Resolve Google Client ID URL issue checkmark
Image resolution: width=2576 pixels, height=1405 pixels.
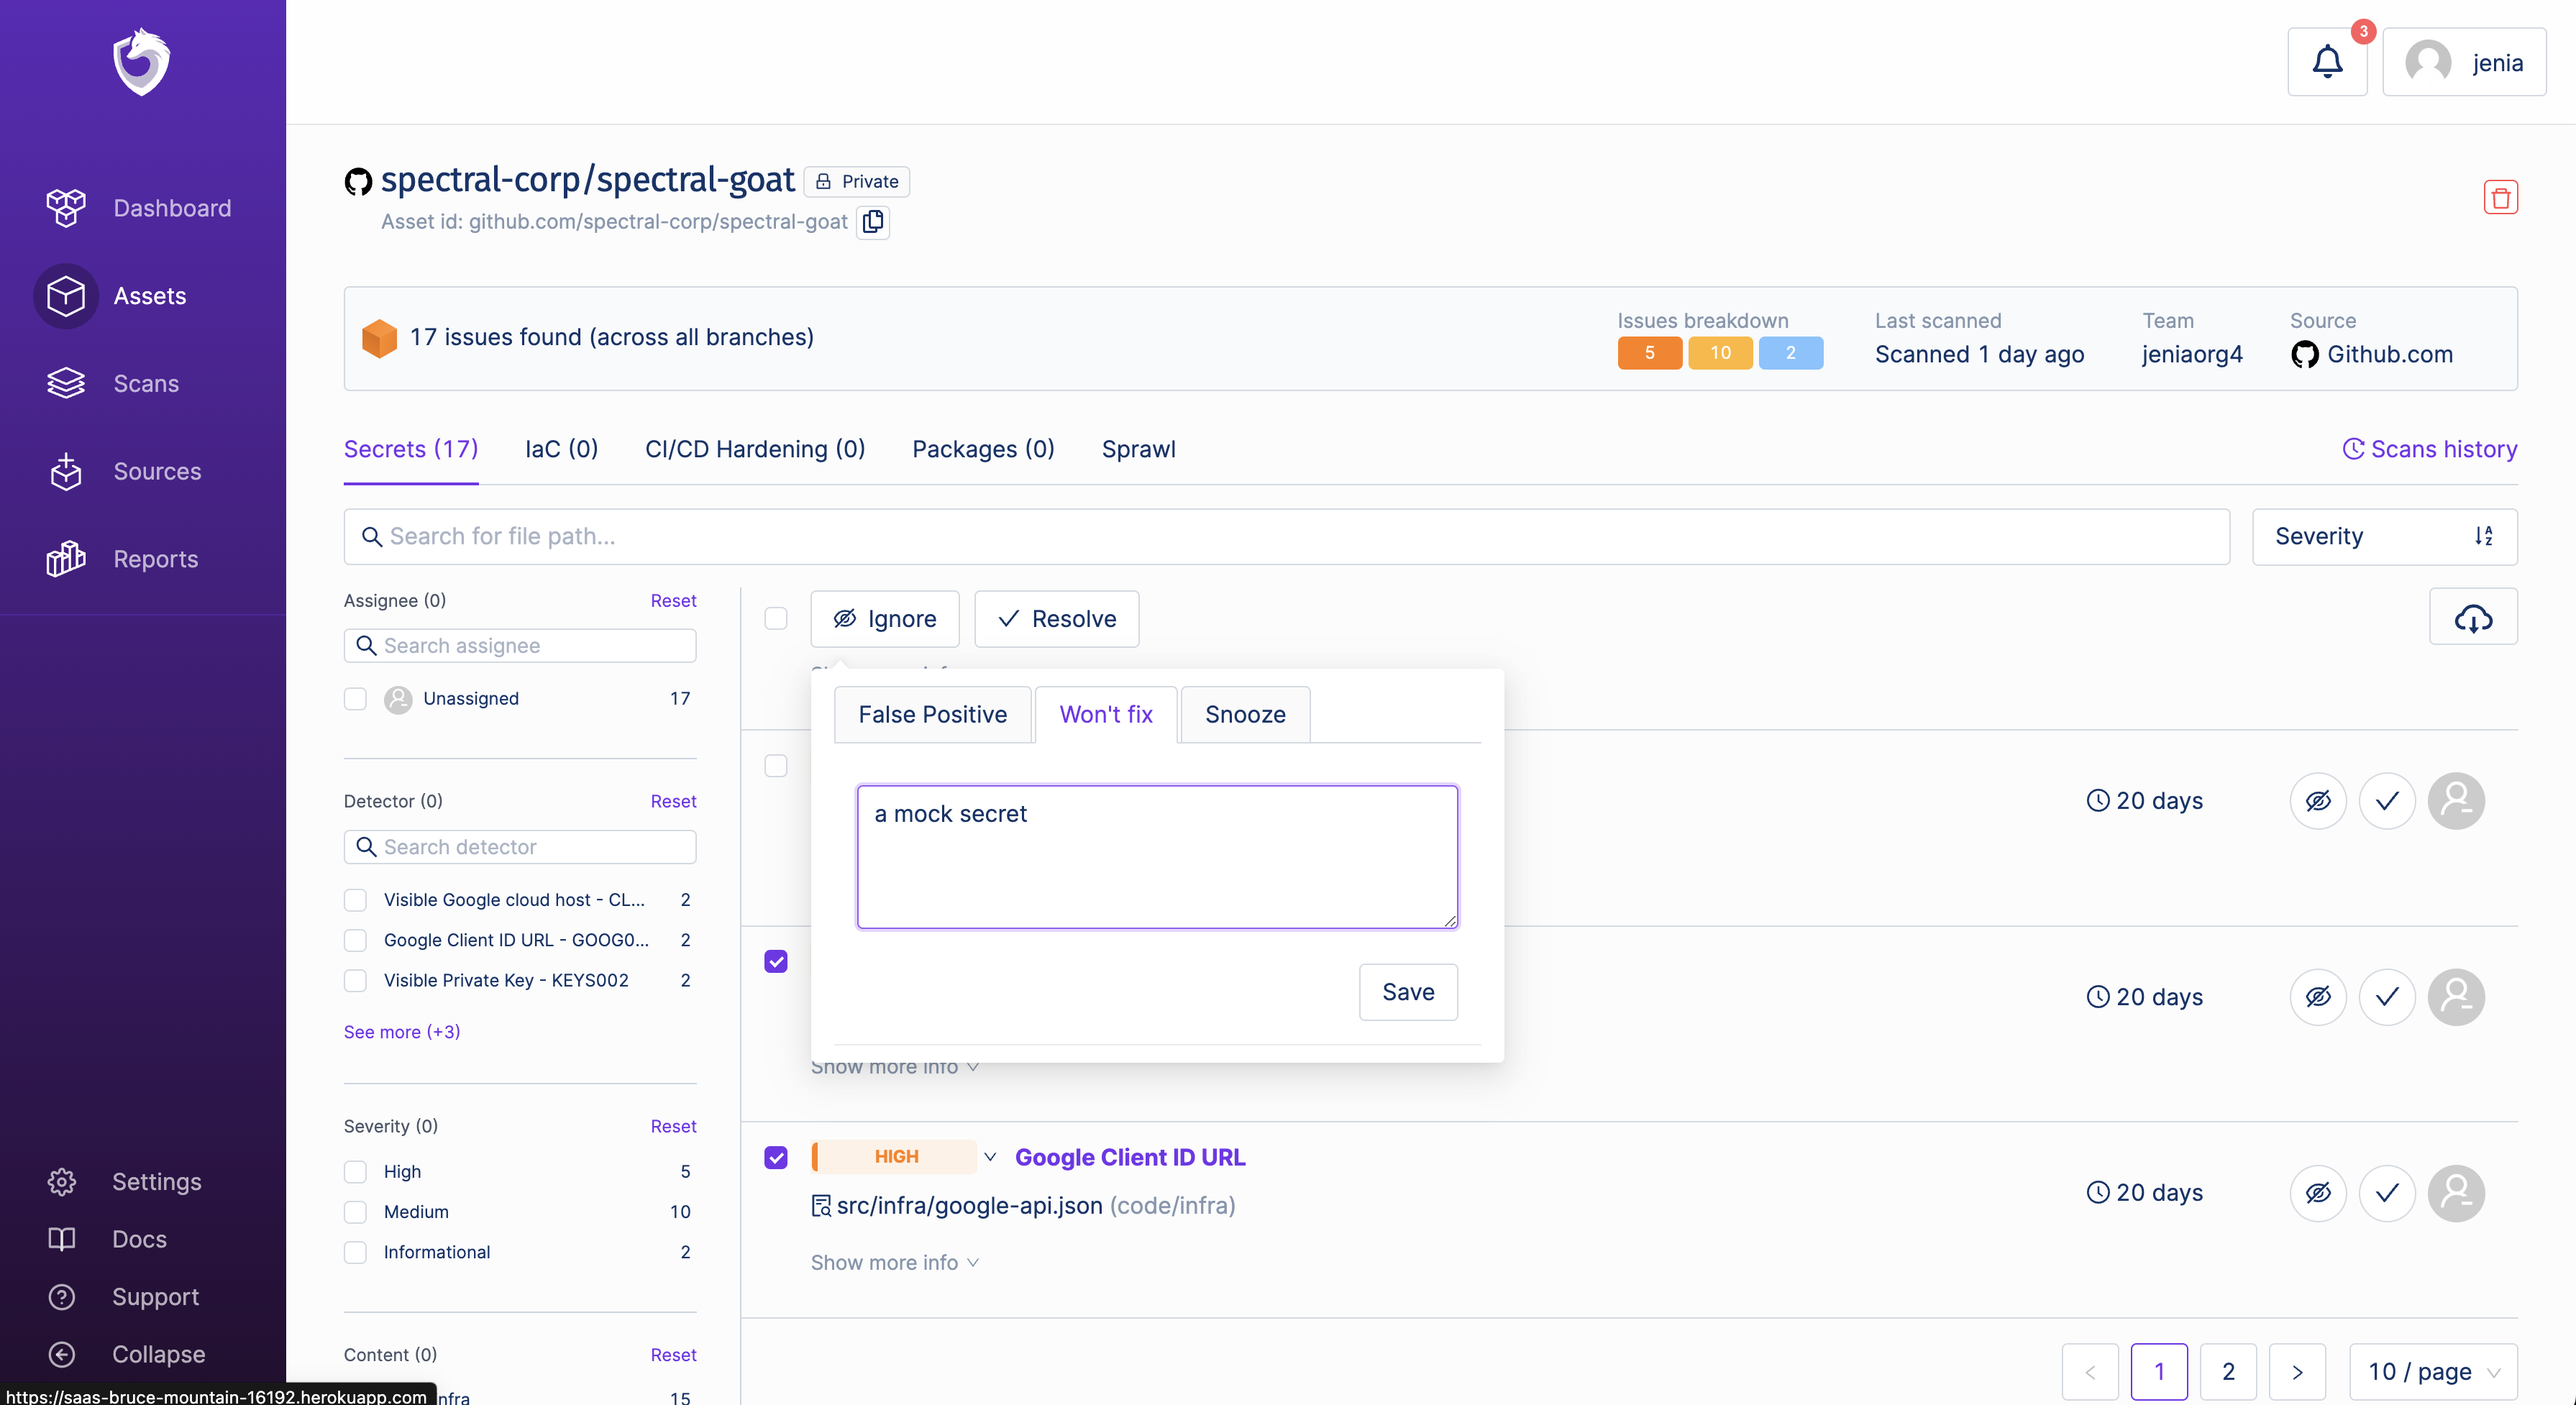[x=2387, y=1192]
